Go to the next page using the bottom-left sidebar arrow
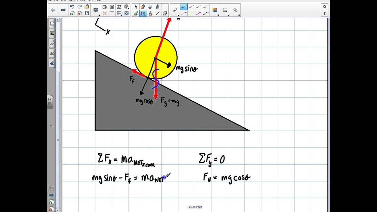 coord(51,195)
